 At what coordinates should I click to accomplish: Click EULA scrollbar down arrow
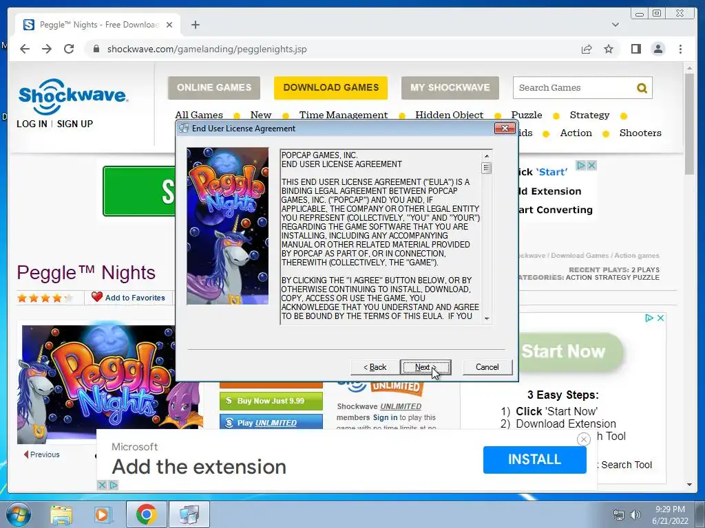tap(487, 318)
